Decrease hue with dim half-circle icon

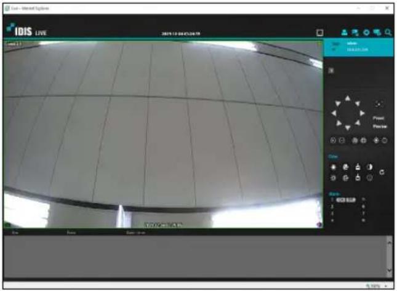tap(370, 178)
